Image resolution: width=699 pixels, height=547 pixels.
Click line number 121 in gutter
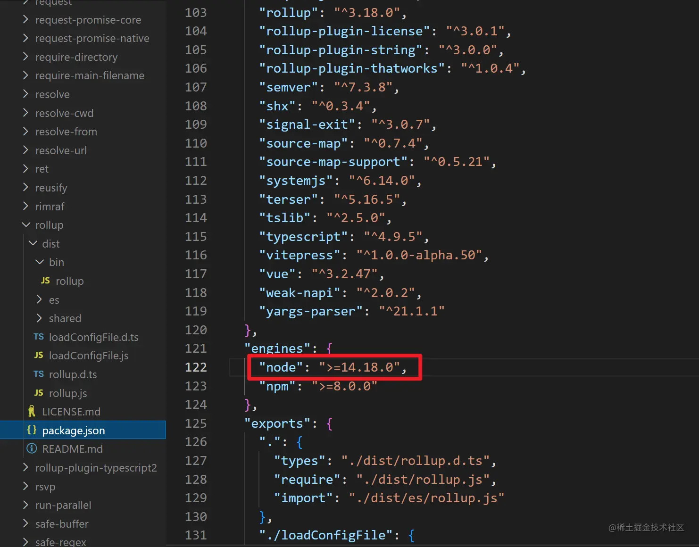pos(196,348)
